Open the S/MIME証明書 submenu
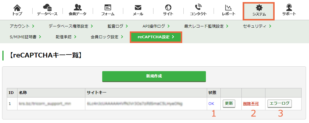Screen dimensions: 309x123 [25, 37]
